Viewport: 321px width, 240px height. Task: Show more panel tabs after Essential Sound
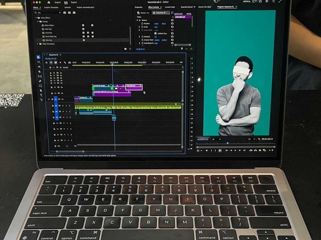coord(194,7)
